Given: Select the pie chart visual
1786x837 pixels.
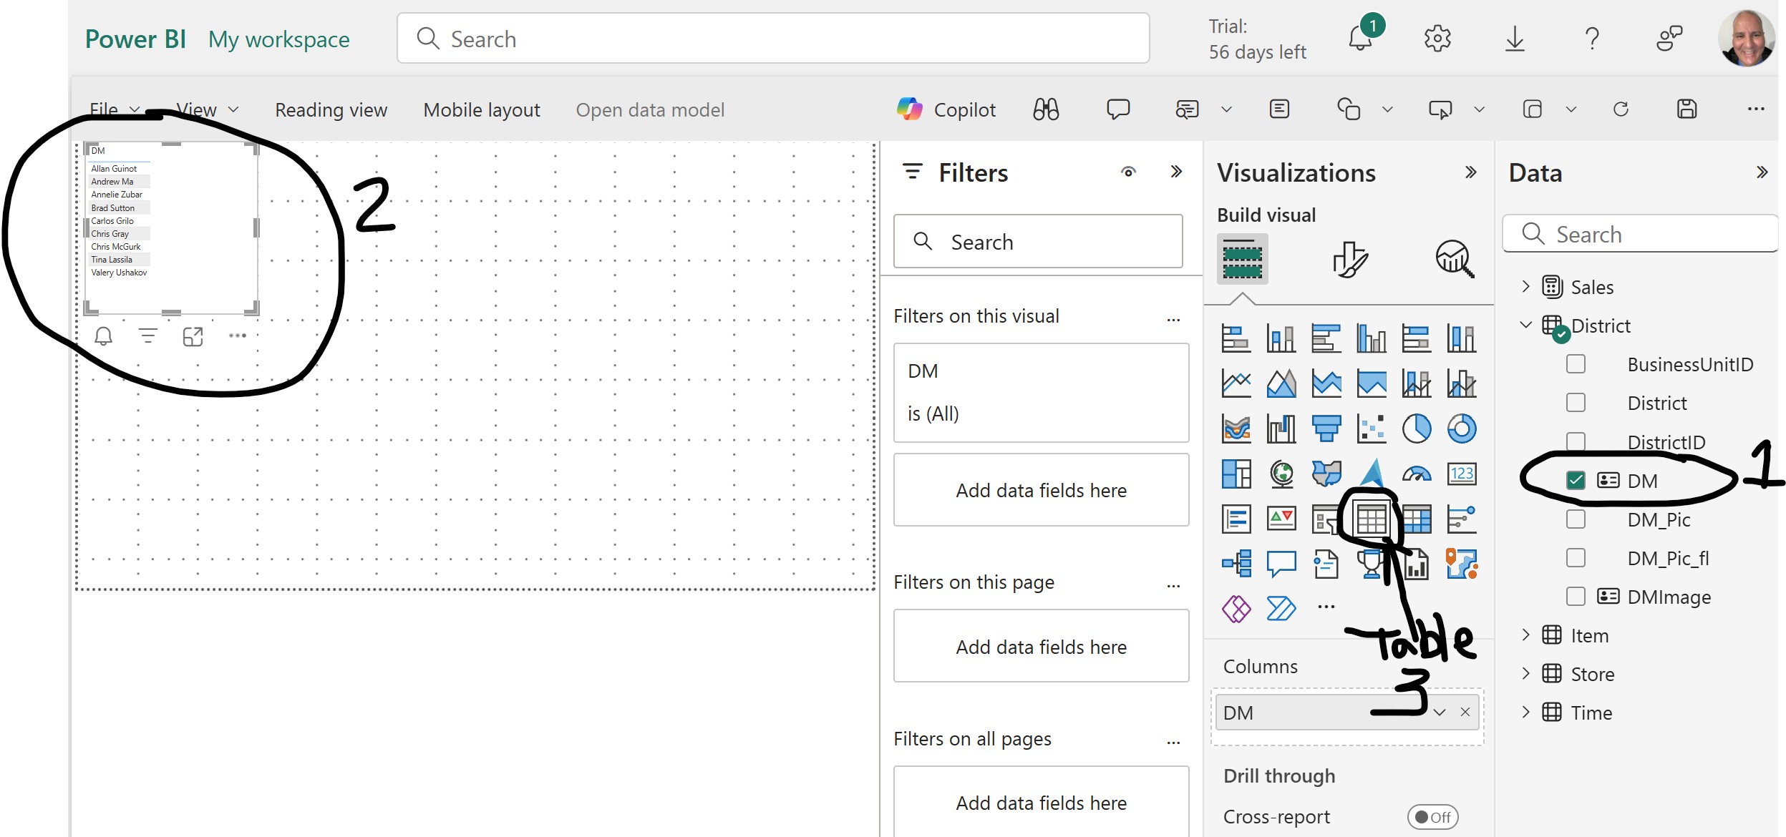Looking at the screenshot, I should pyautogui.click(x=1417, y=429).
